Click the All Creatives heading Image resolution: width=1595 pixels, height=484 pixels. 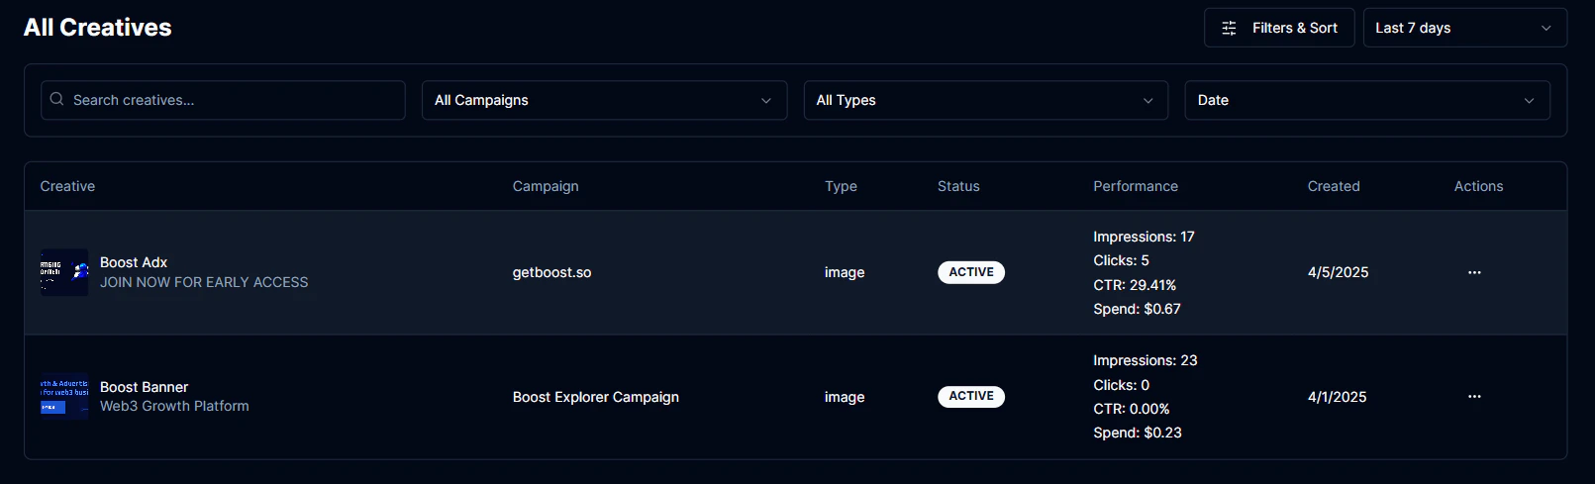(98, 28)
